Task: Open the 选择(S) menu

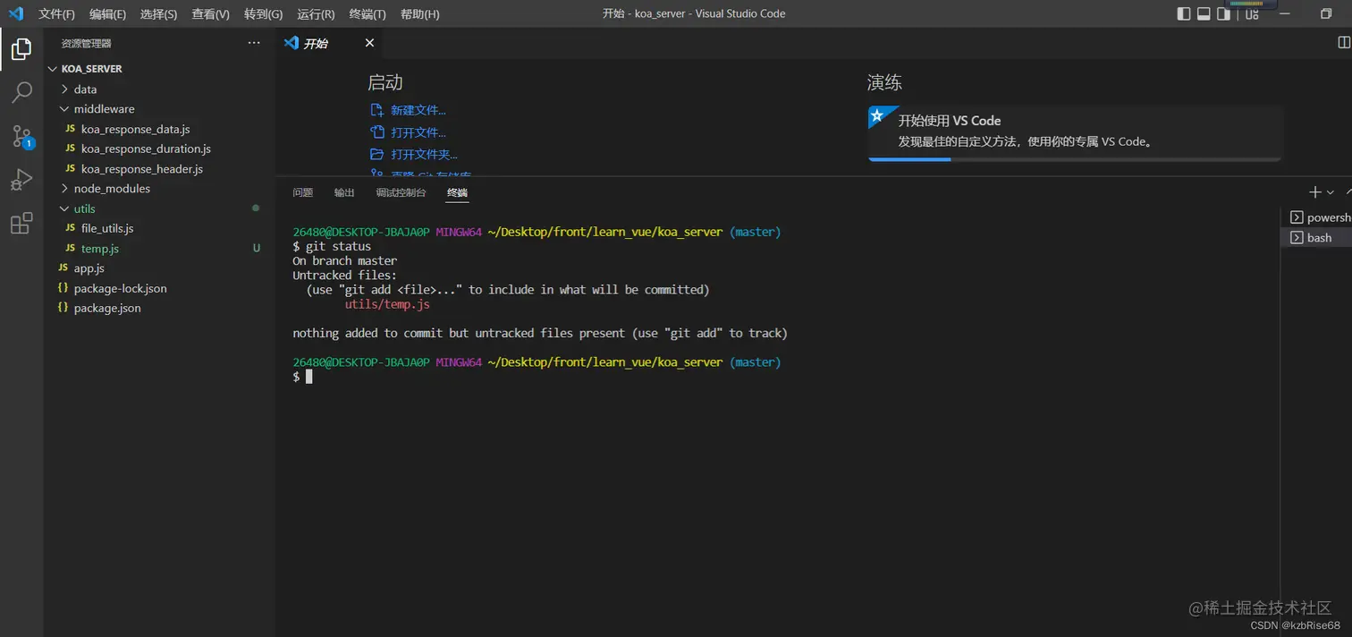Action: tap(158, 14)
